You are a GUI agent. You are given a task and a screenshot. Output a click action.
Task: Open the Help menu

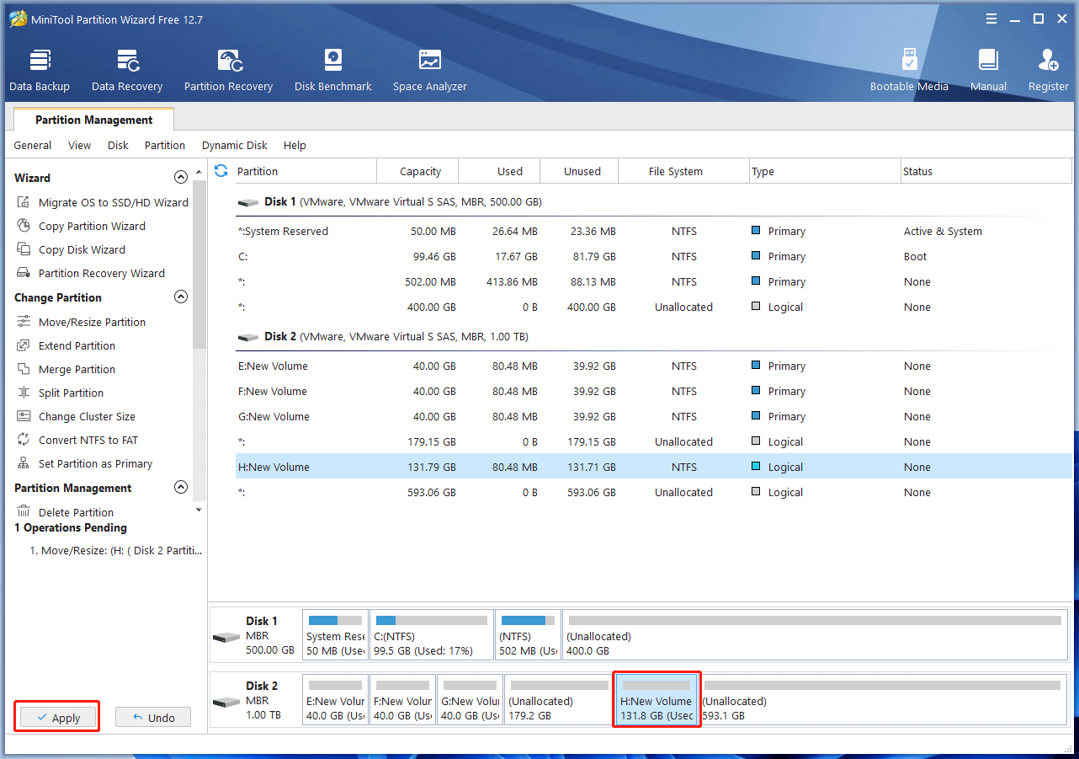pyautogui.click(x=295, y=145)
